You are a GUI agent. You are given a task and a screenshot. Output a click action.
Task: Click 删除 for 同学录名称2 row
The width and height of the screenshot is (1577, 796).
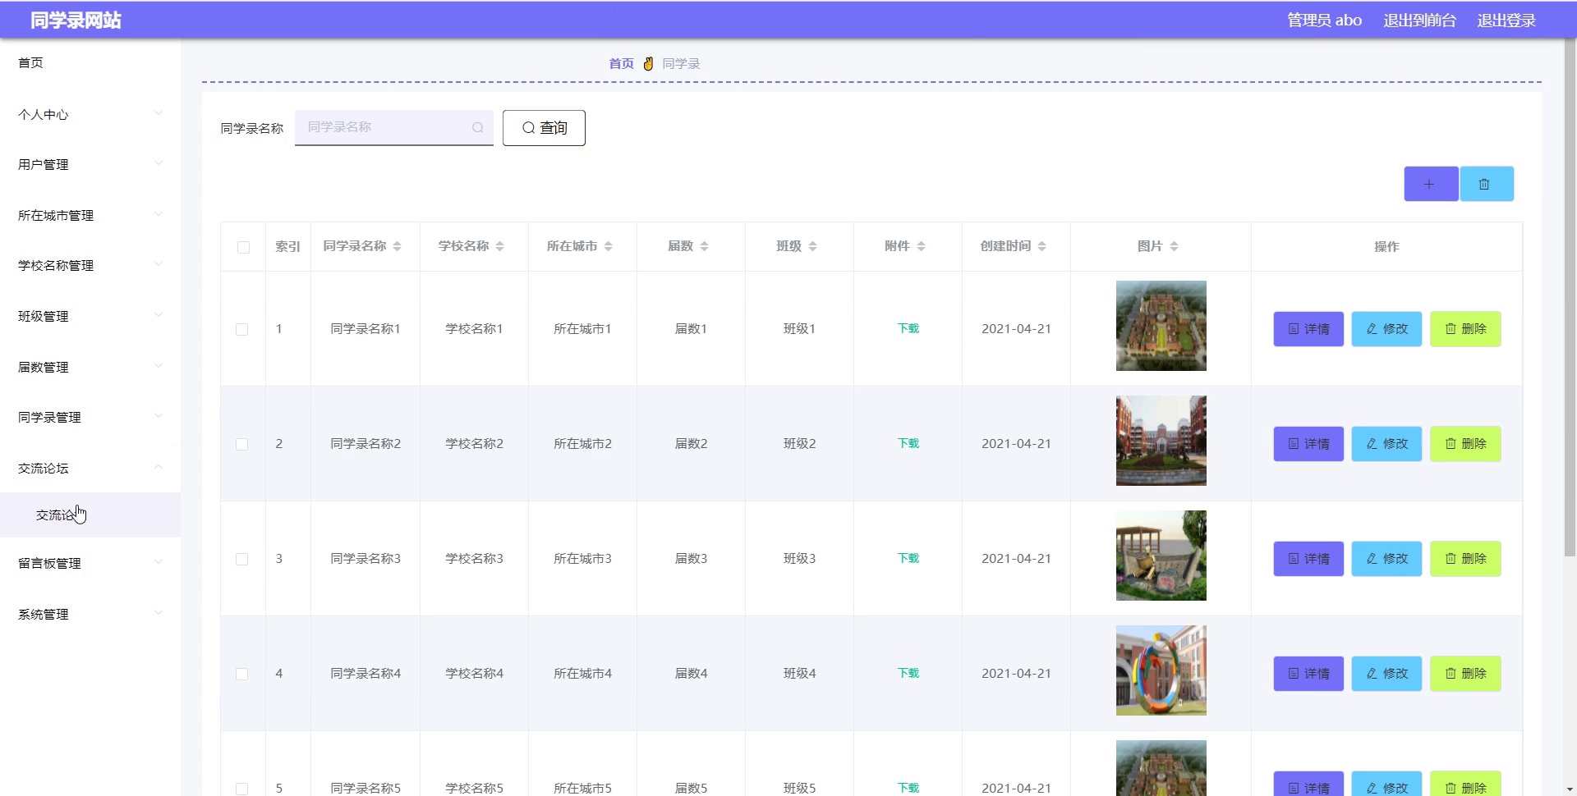tap(1465, 444)
